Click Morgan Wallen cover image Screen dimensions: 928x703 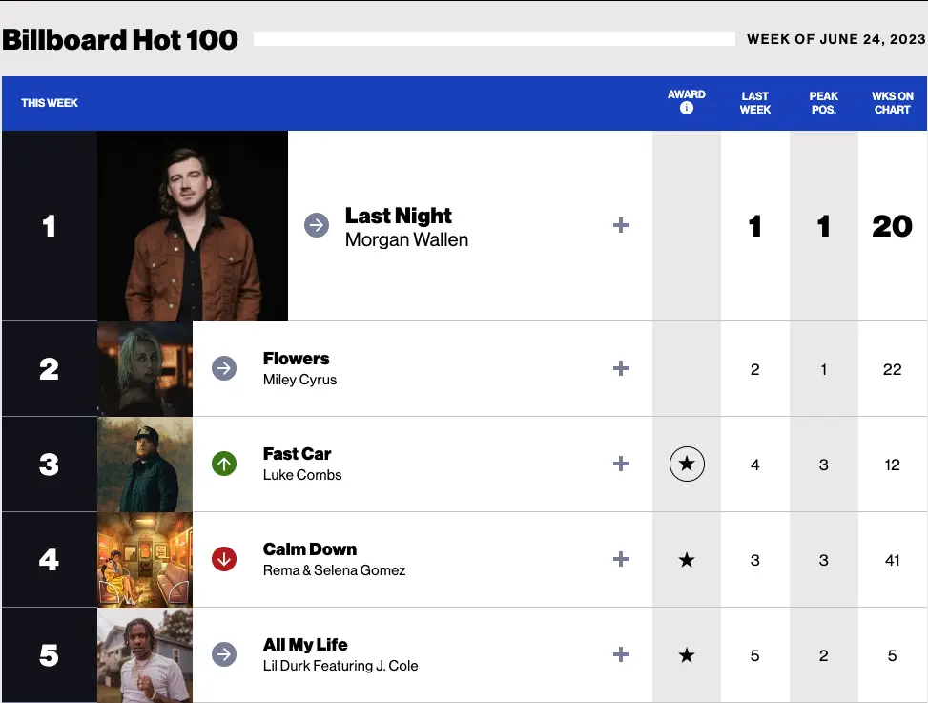pyautogui.click(x=193, y=226)
